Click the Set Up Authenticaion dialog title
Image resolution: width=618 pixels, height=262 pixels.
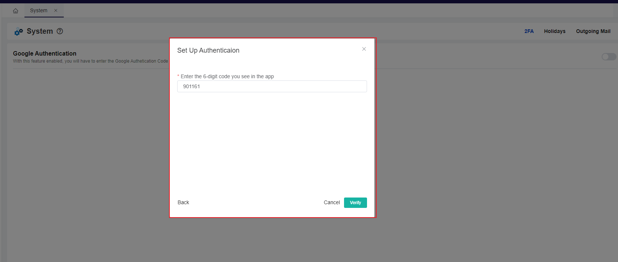coord(208,50)
